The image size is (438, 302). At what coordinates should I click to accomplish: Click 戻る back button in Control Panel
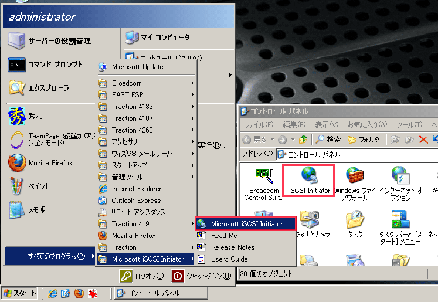tap(254, 140)
